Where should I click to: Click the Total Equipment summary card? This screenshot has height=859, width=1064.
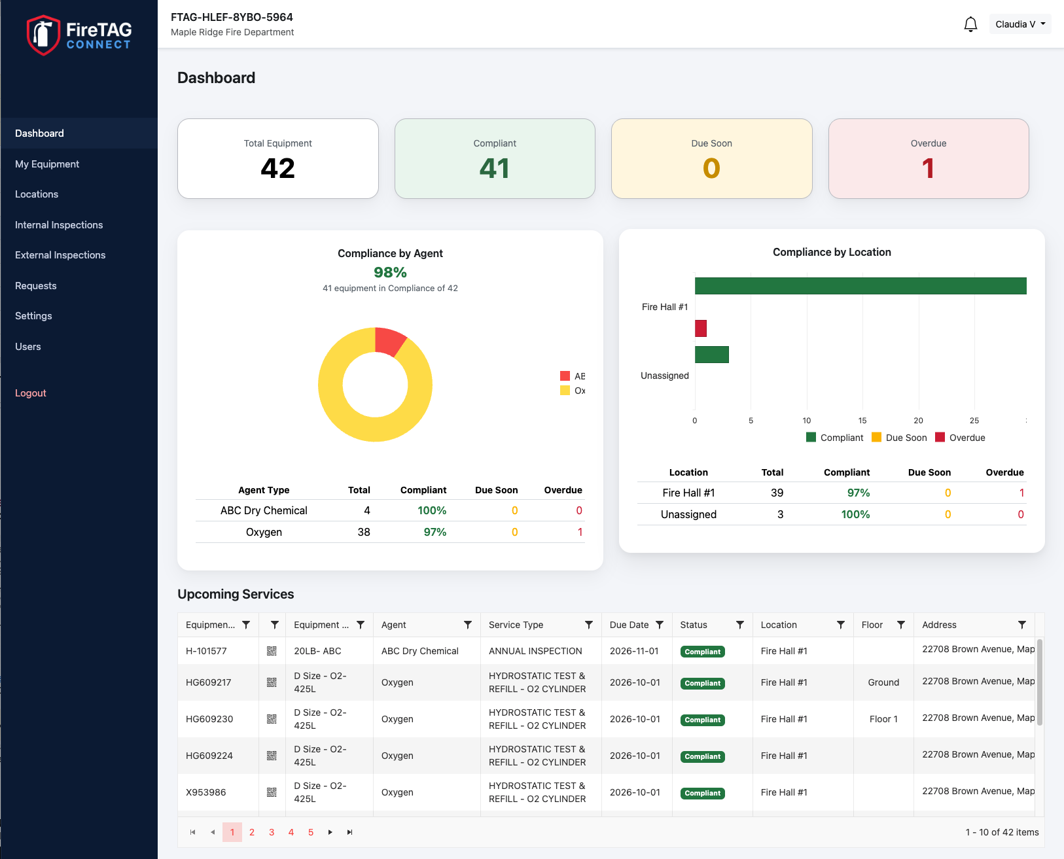[x=278, y=158]
